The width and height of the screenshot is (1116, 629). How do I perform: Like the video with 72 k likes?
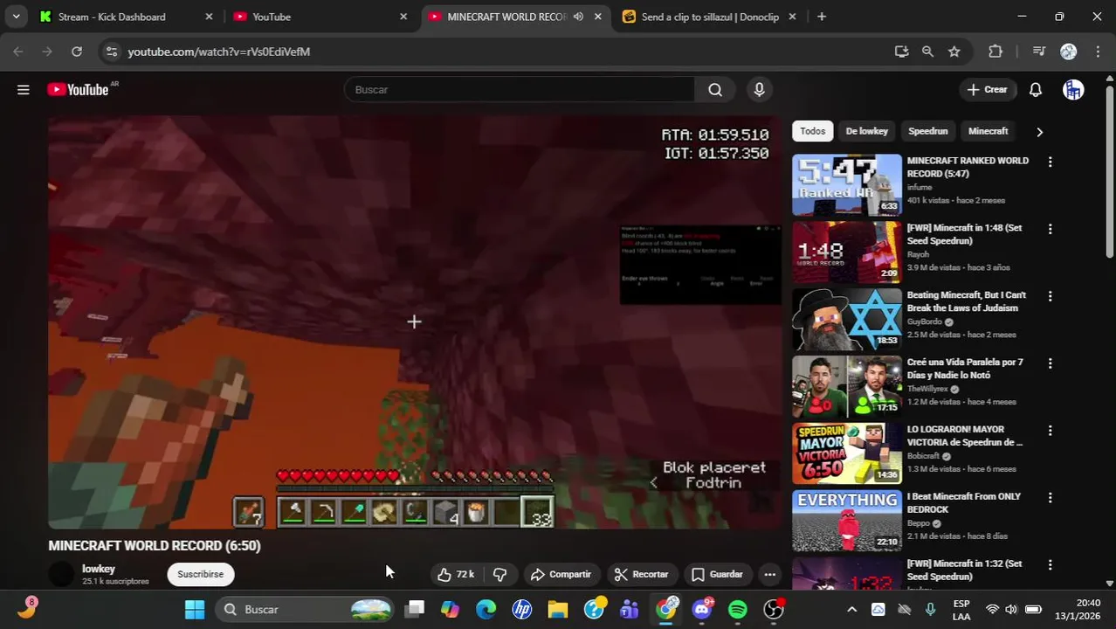[456, 574]
